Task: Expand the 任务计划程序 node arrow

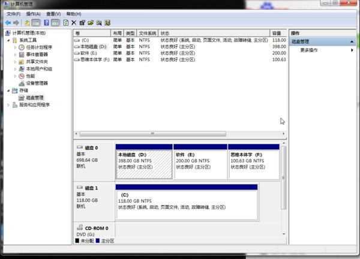Action: click(15, 47)
